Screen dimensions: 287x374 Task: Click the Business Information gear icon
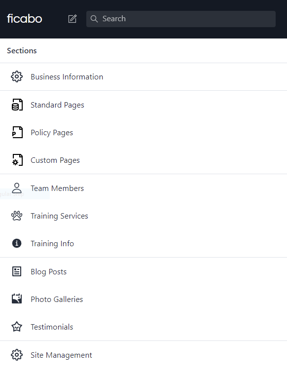[x=17, y=77]
